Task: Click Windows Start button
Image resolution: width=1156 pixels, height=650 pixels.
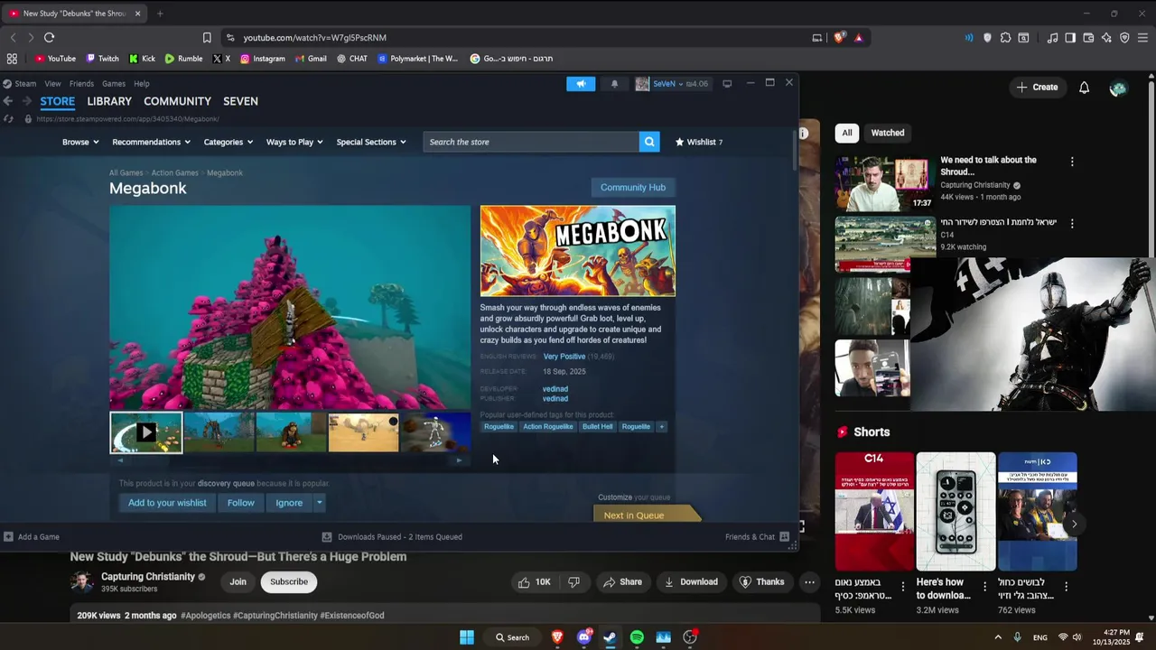Action: click(467, 637)
